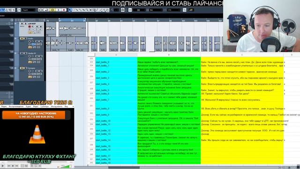Open VLC Аудио menu
This screenshot has width=300, height=169.
(28, 107)
